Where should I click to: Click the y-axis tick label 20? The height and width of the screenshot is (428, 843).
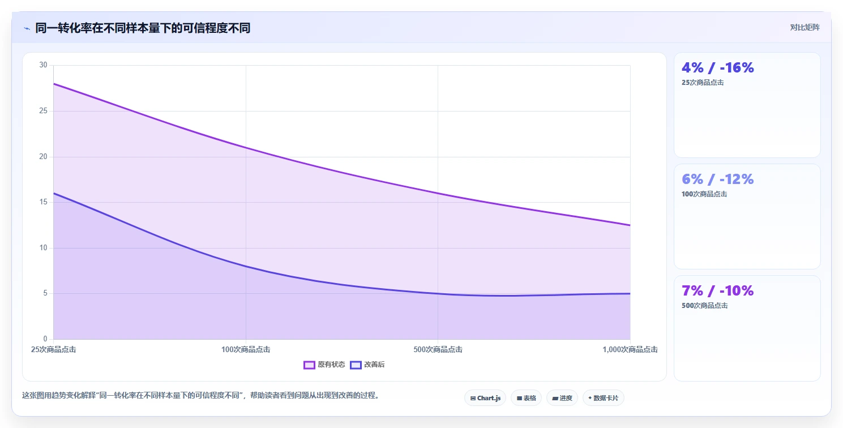(x=44, y=157)
